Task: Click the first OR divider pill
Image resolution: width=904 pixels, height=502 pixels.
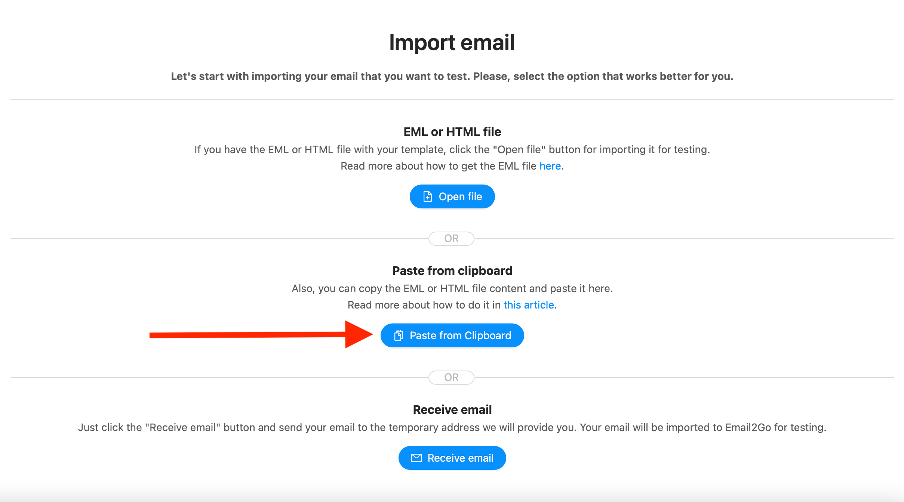Action: coord(451,238)
